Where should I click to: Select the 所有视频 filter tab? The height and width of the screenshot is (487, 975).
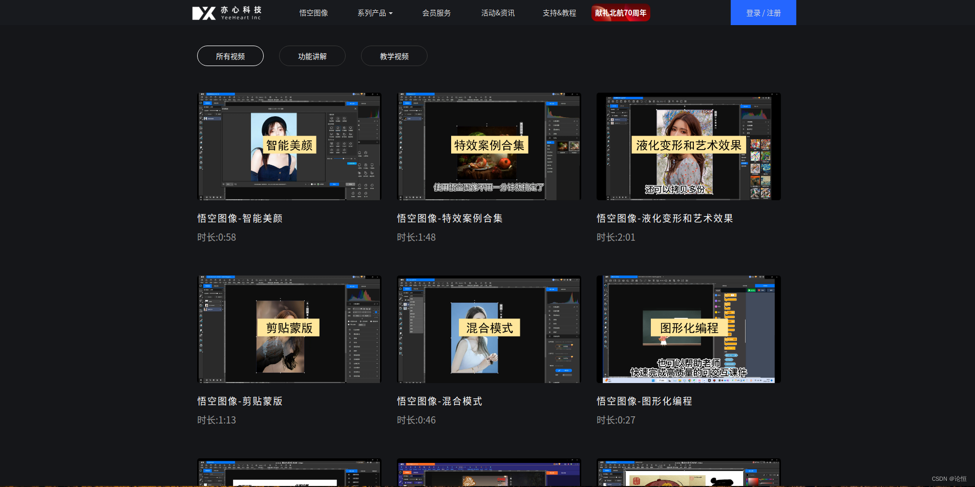click(x=230, y=56)
